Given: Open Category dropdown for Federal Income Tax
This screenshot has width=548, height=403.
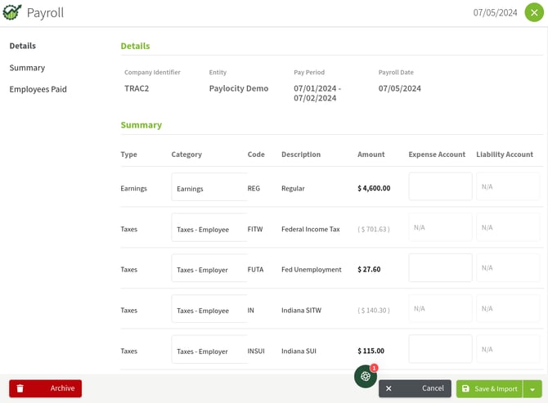Looking at the screenshot, I should click(209, 228).
